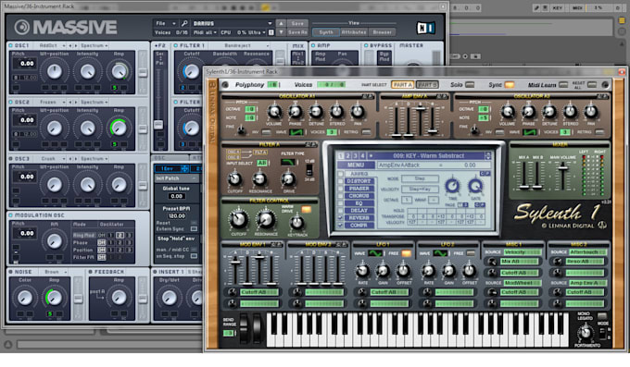Open Massive Midi all dropdown
Viewport: 630px width, 367px height.
click(x=205, y=32)
